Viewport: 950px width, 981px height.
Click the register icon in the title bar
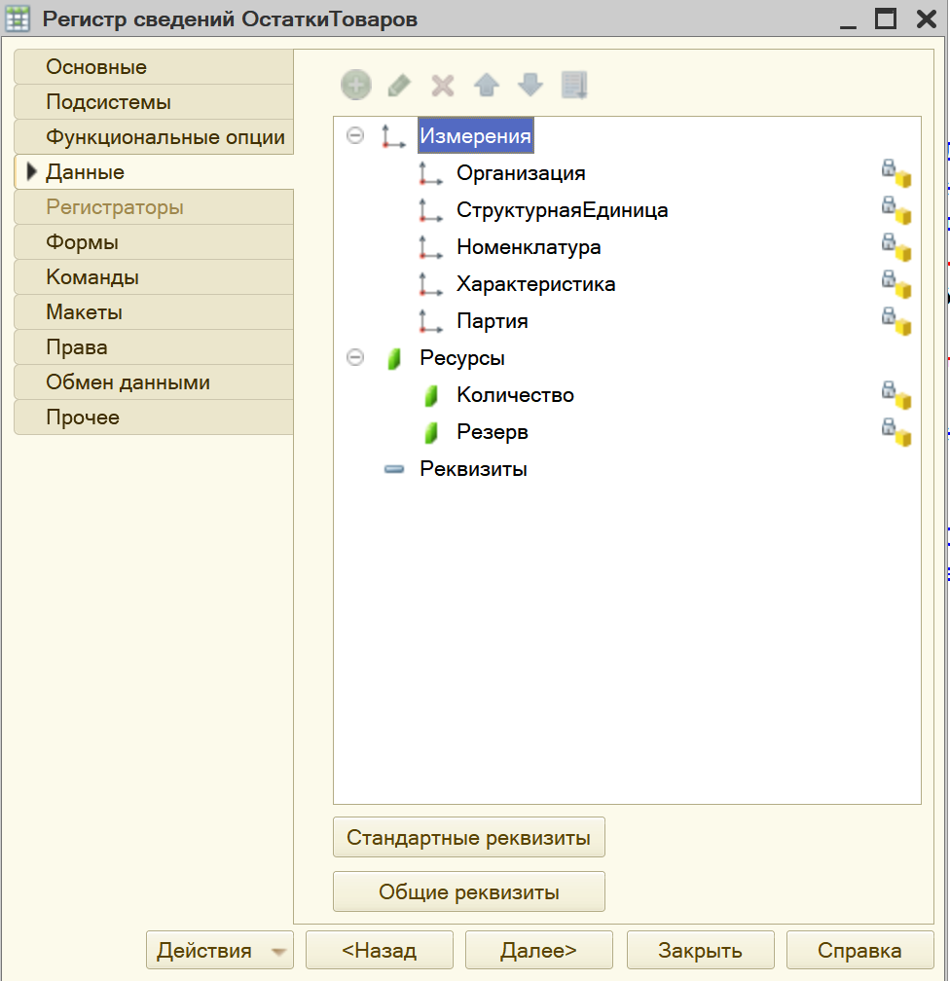(x=18, y=18)
